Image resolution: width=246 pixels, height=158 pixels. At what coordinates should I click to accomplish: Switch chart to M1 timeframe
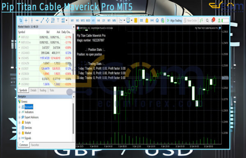[72, 20]
